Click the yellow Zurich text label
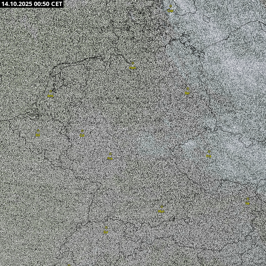The image size is (266, 266). tap(106, 232)
